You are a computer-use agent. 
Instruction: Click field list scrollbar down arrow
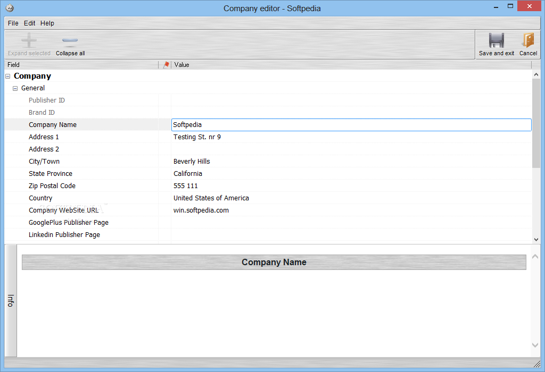(536, 240)
